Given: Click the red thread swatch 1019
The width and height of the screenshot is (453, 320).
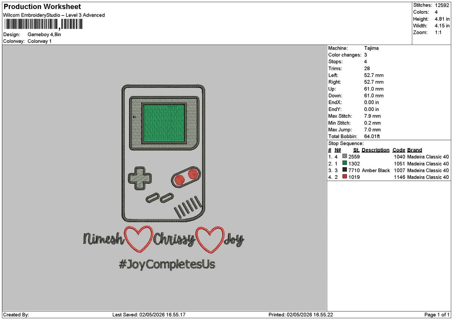Looking at the screenshot, I should click(x=345, y=177).
